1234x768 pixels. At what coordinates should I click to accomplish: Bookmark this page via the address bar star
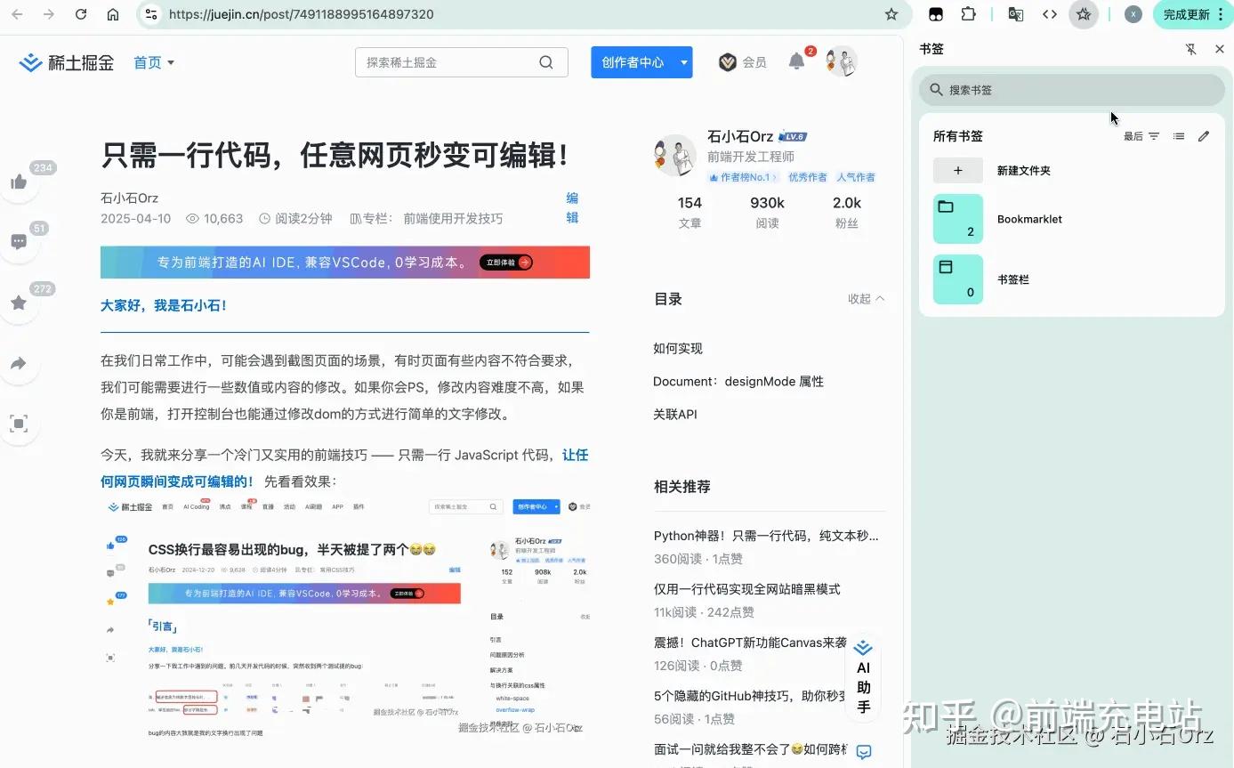pyautogui.click(x=891, y=14)
